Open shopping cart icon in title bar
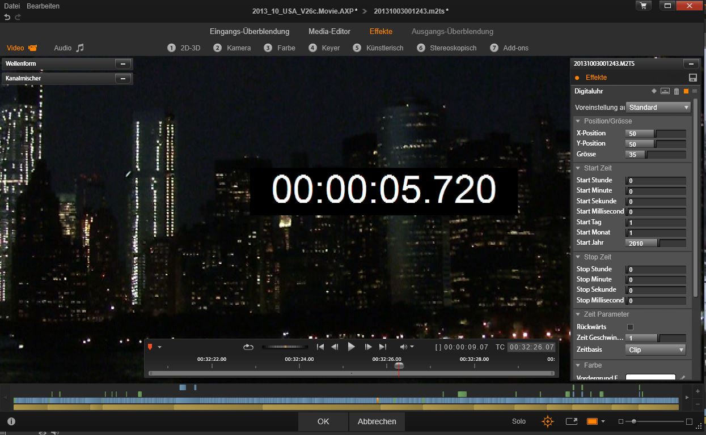Viewport: 706px width, 435px height. click(x=643, y=6)
